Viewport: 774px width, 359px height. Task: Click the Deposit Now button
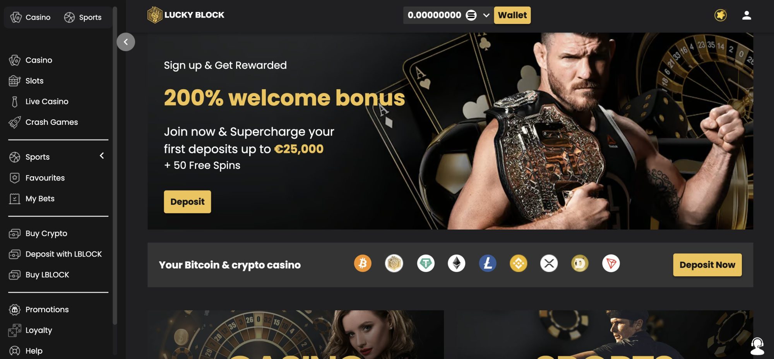coord(707,265)
